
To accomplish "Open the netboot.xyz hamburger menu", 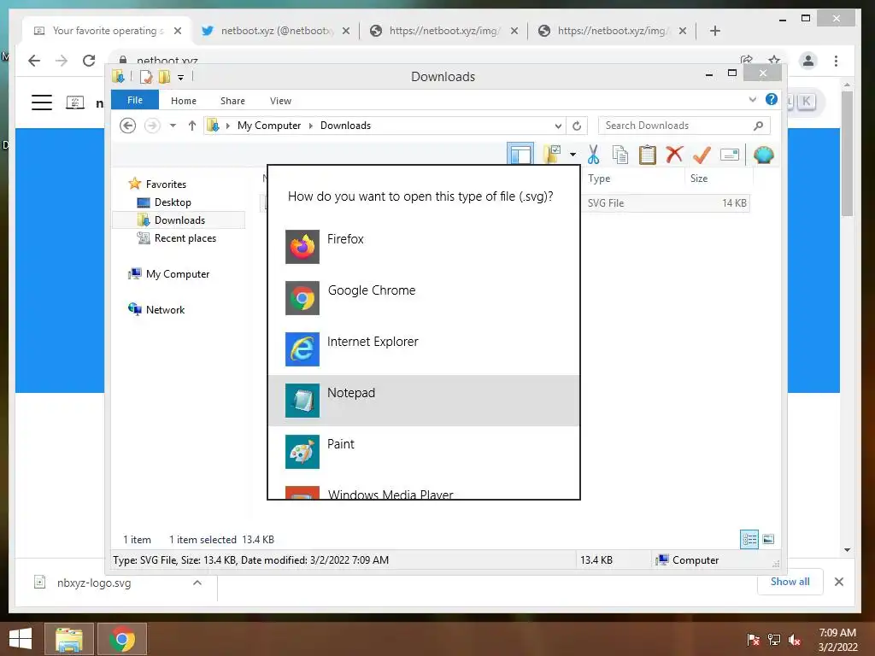I will (x=42, y=102).
